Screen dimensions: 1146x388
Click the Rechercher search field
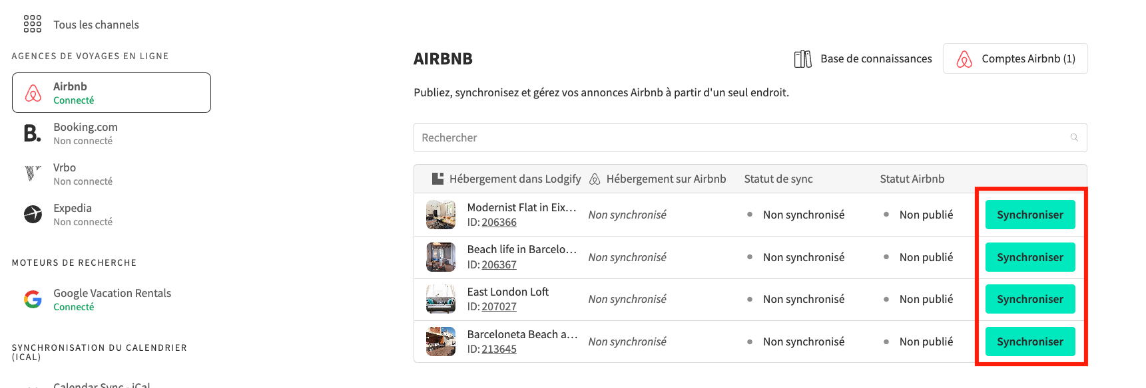pos(750,138)
